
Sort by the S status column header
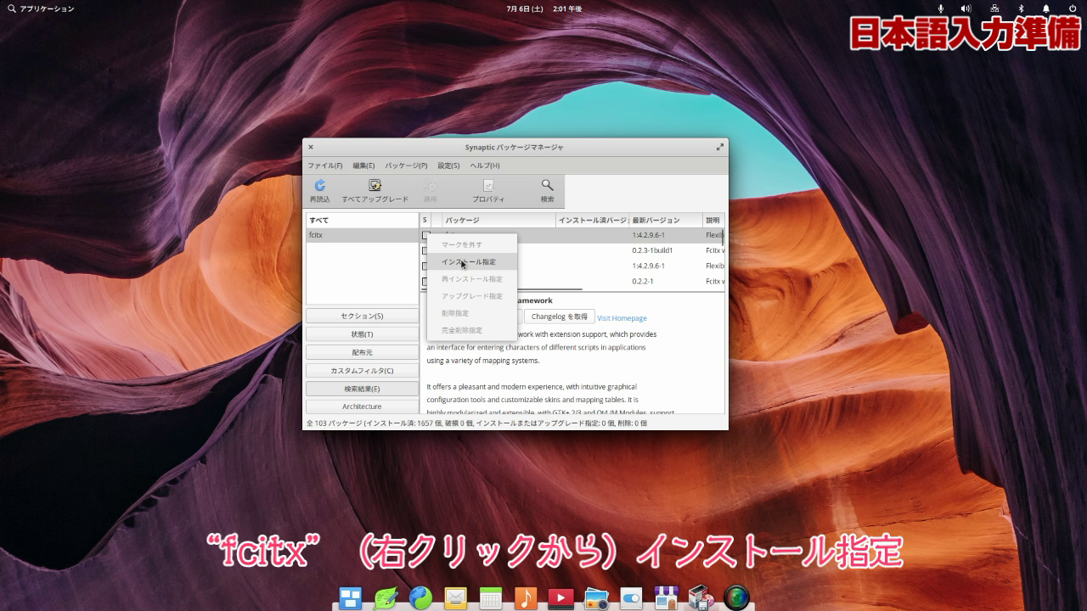coord(425,220)
